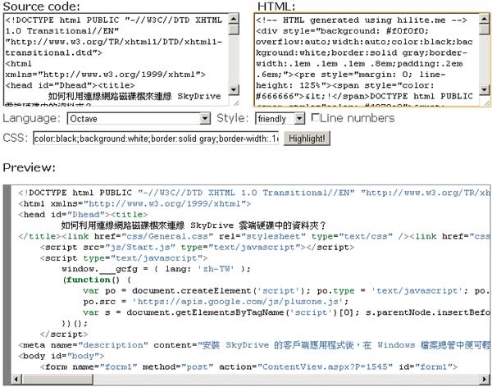This screenshot has height=387, width=492.
Task: Click the Source code scrollbar down arrow
Action: point(234,89)
